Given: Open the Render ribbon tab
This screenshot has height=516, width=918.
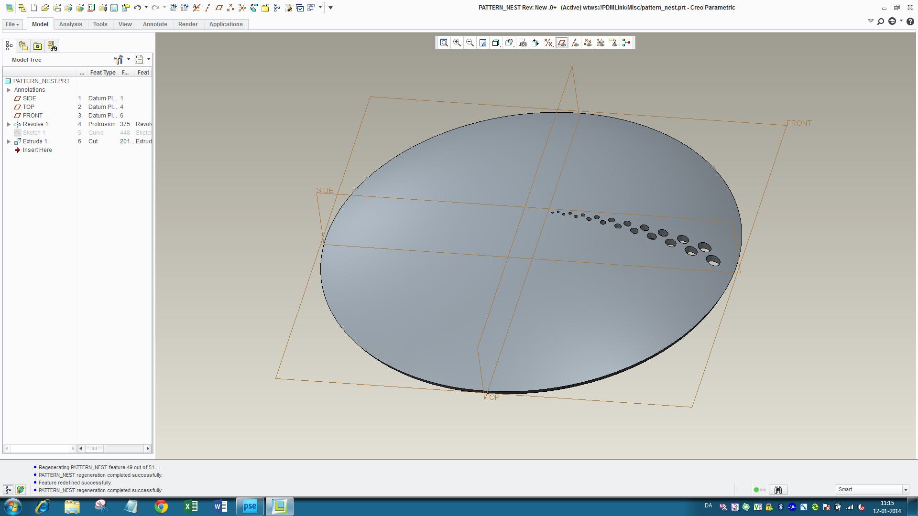Looking at the screenshot, I should (188, 24).
